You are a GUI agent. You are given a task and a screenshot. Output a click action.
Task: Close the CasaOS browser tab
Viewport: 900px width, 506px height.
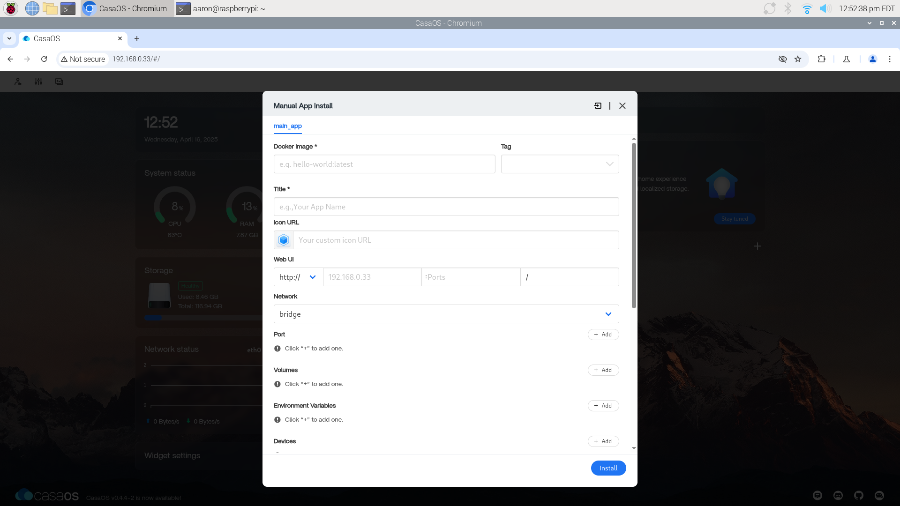(x=120, y=38)
